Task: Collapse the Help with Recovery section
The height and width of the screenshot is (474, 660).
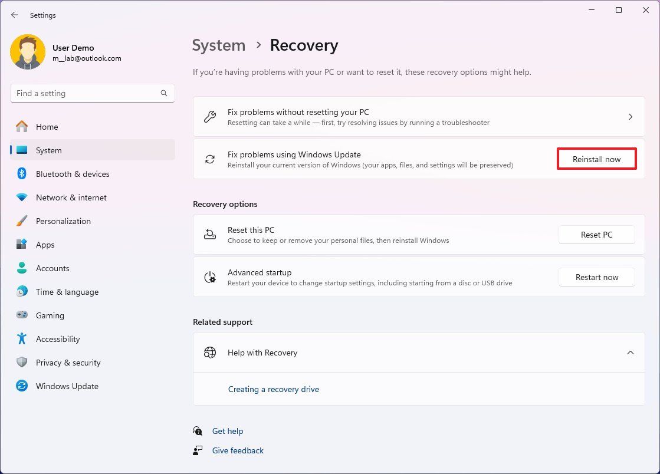Action: [x=630, y=352]
